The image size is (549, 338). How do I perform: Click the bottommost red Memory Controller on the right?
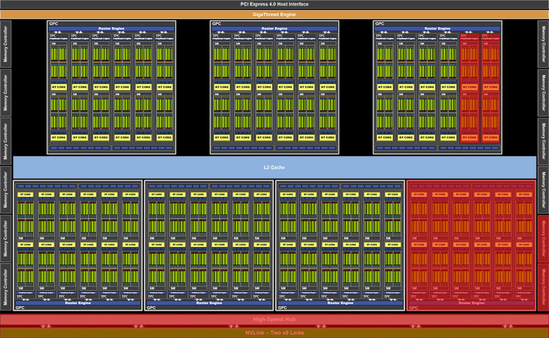(x=543, y=287)
